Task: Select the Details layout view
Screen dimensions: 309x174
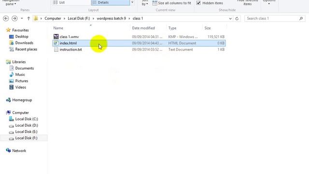Action: tap(111, 2)
